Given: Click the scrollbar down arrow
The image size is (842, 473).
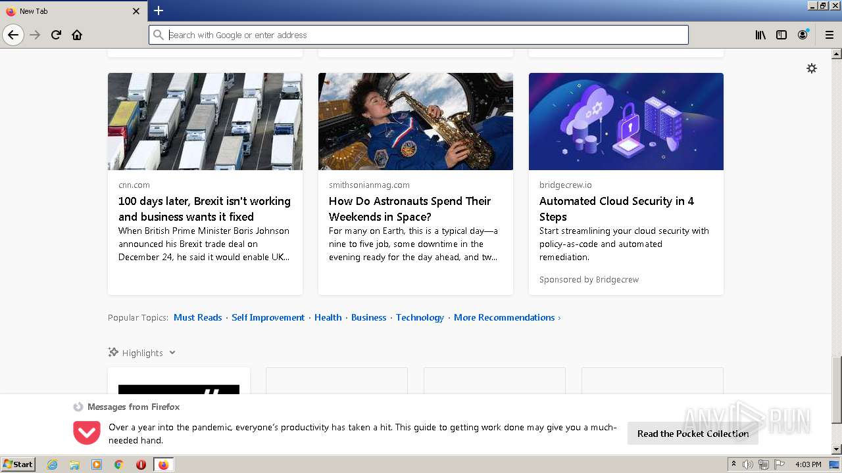Looking at the screenshot, I should [836, 449].
